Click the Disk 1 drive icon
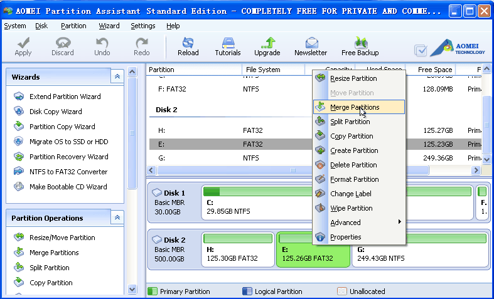 157,192
